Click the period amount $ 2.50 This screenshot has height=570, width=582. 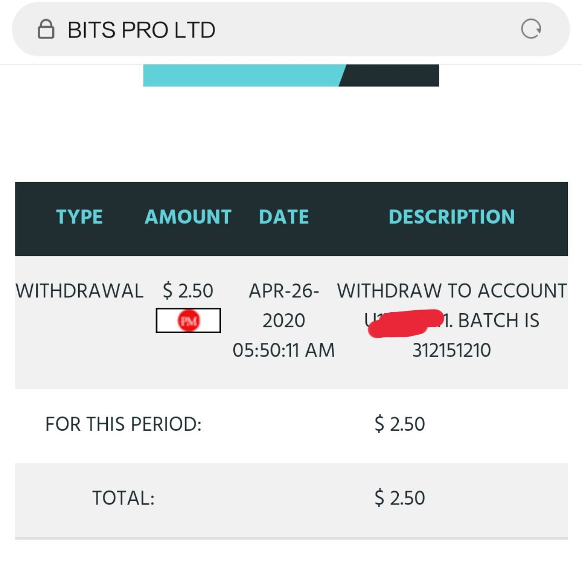[400, 424]
